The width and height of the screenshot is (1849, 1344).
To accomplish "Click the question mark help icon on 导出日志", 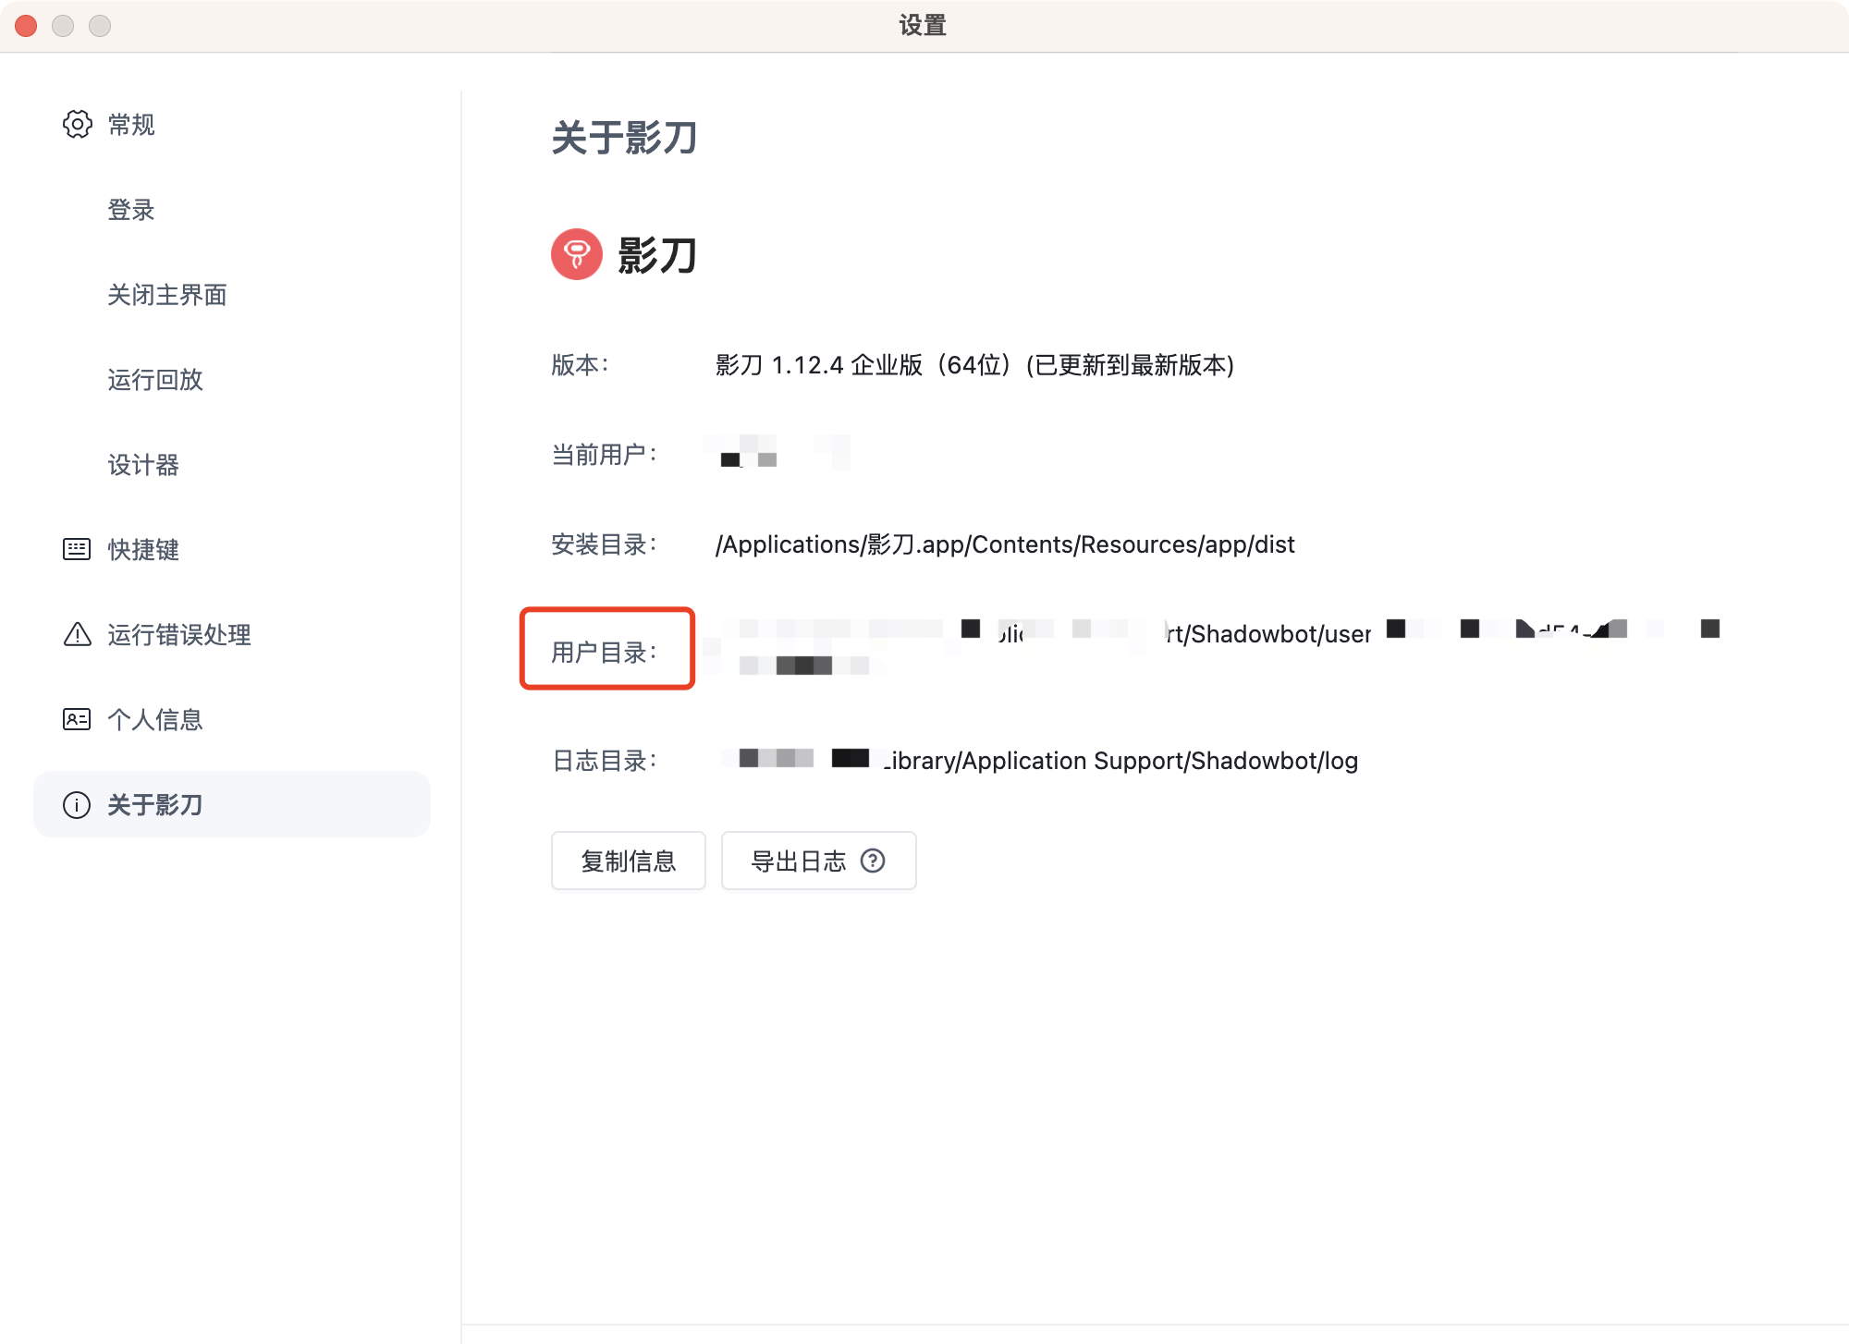I will (x=873, y=861).
